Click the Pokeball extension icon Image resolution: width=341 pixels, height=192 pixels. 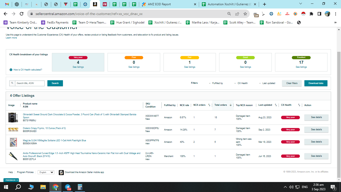pos(303,14)
